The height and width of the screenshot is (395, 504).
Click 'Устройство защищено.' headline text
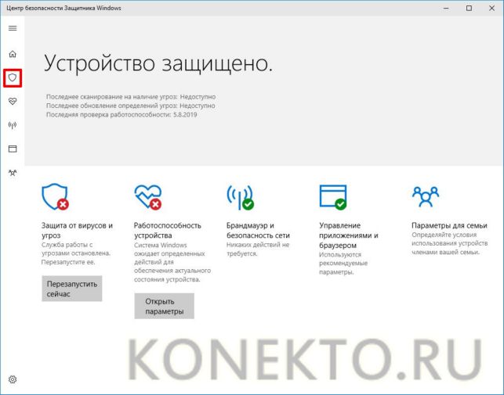coord(158,63)
